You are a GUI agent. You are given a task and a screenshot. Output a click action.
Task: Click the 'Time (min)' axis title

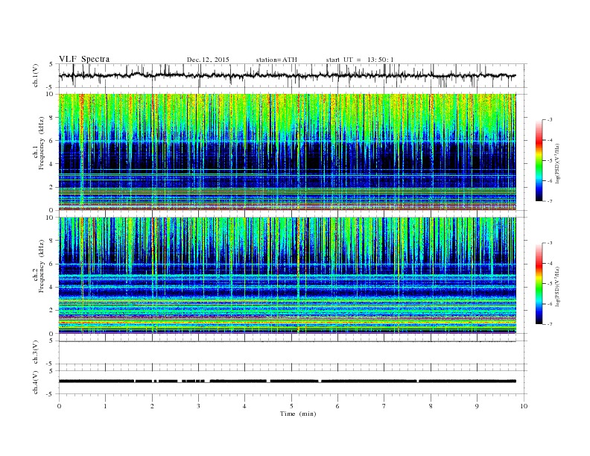tap(298, 414)
